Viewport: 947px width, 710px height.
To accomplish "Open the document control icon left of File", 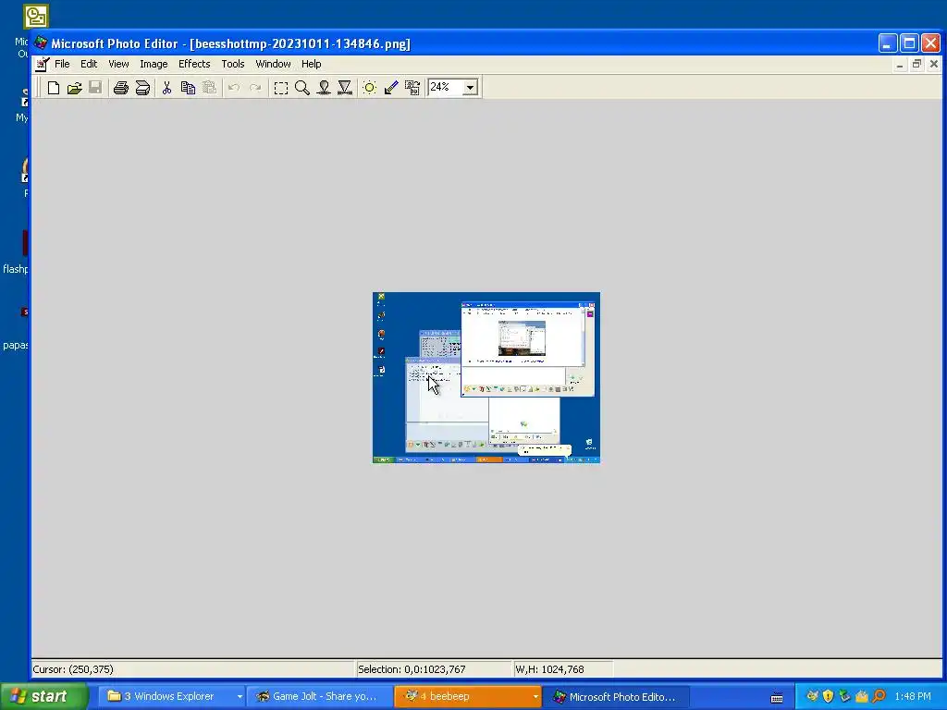I will (x=42, y=64).
